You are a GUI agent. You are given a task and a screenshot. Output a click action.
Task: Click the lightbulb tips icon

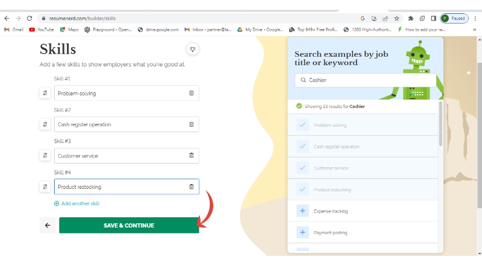[193, 49]
